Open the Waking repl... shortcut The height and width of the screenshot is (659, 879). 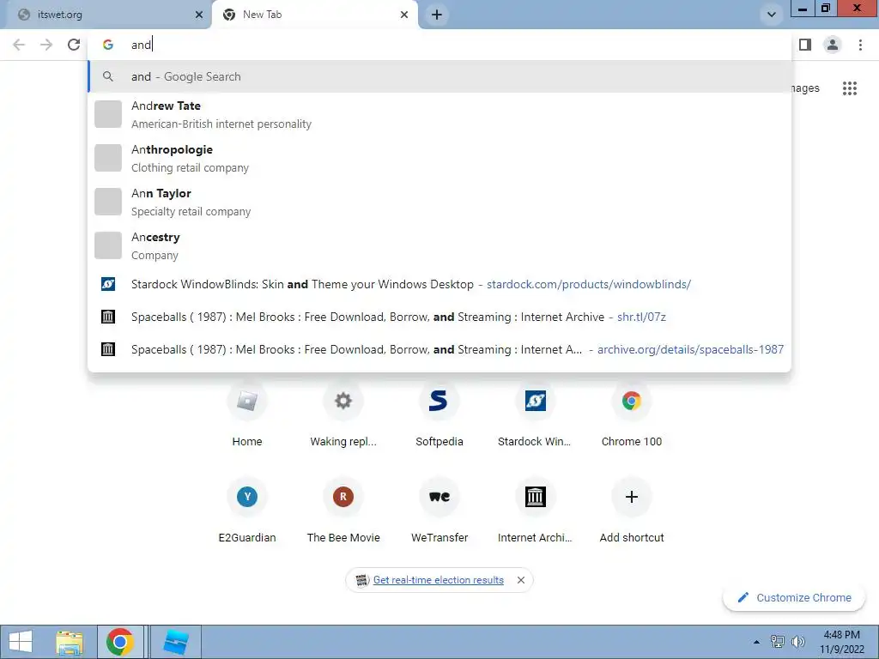click(343, 415)
